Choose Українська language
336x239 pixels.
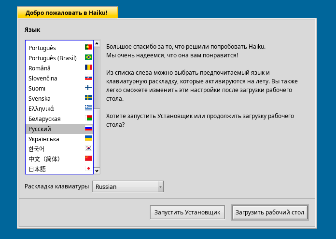tap(59, 139)
